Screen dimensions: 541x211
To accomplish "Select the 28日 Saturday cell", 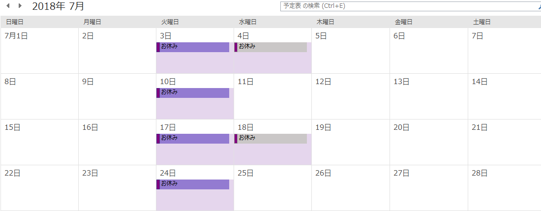I will click(505, 188).
